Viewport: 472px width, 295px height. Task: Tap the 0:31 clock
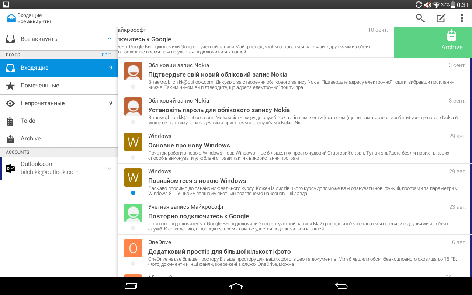(x=463, y=5)
